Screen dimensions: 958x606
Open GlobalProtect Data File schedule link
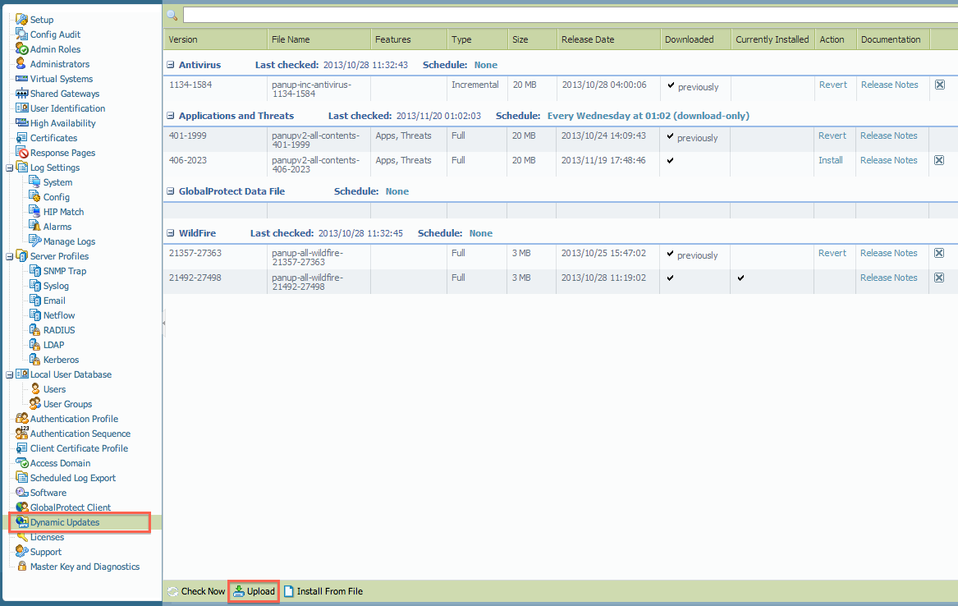(397, 191)
